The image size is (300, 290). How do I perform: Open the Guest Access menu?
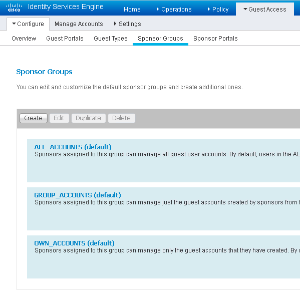pyautogui.click(x=265, y=10)
